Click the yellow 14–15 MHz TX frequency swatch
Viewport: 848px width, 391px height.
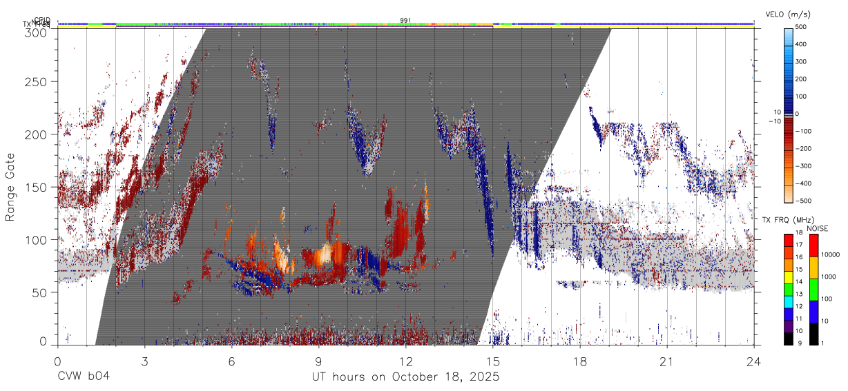pos(788,277)
